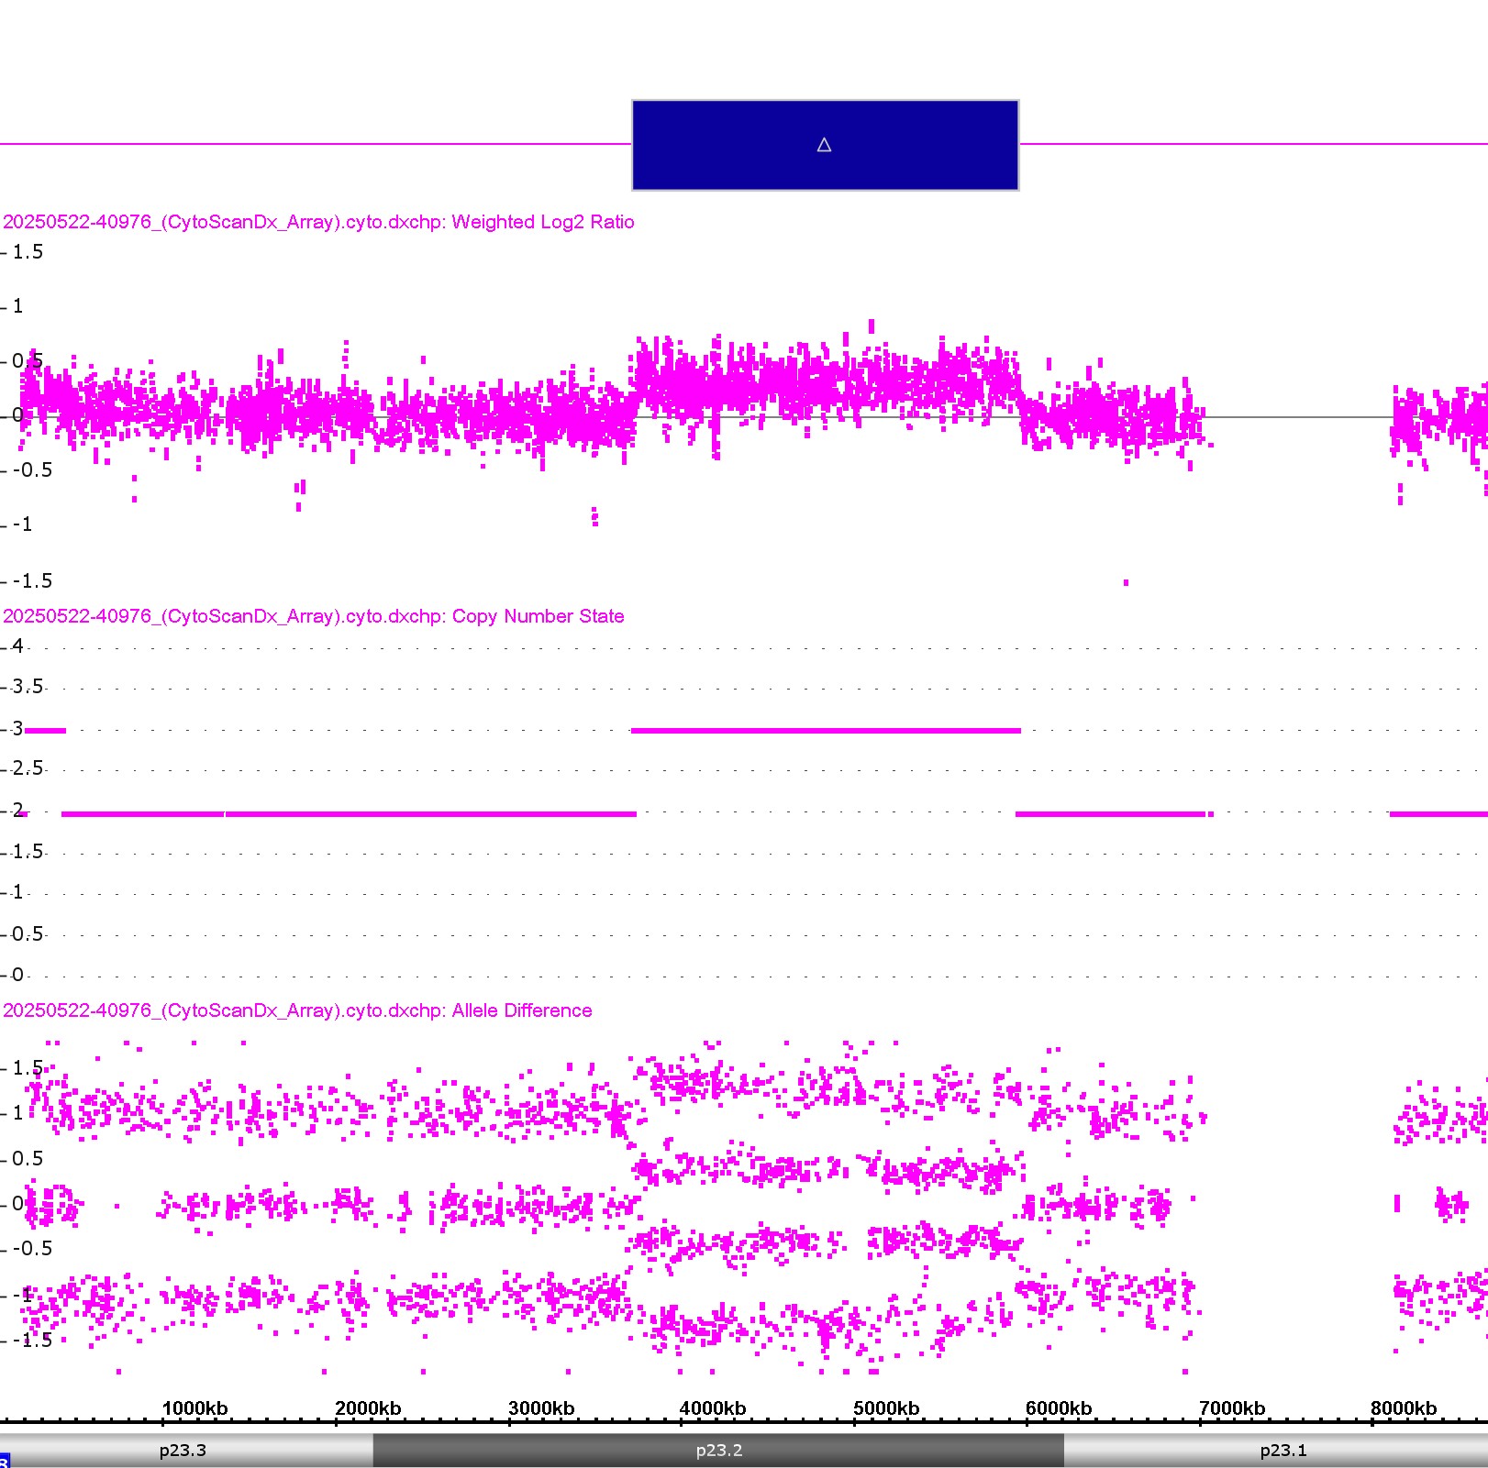Click the 4000kb axis marker
This screenshot has width=1488, height=1468.
coord(713,1408)
